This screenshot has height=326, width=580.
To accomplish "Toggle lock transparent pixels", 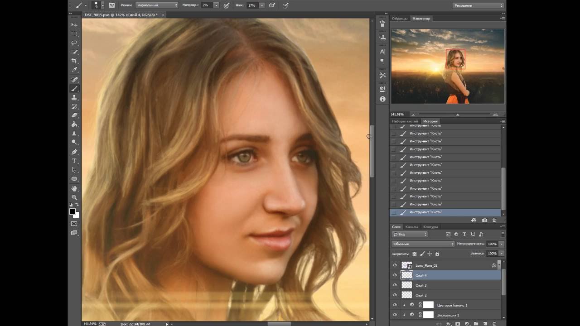I will point(414,254).
